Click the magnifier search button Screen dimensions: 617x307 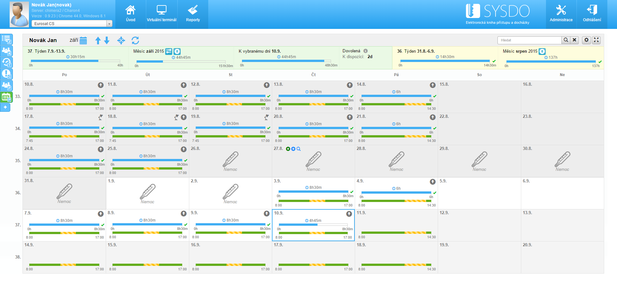(566, 40)
